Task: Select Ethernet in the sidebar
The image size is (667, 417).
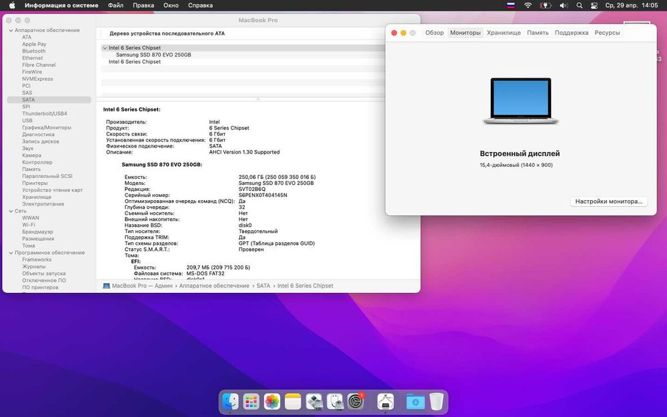Action: click(x=32, y=58)
